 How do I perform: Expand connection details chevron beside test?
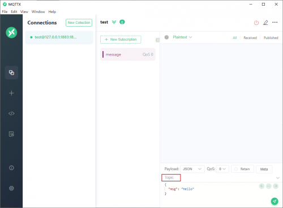(x=114, y=22)
